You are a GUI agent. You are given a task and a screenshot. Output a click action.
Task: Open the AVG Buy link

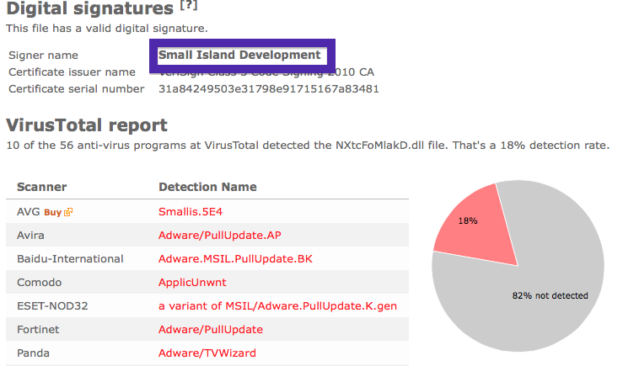coord(52,213)
